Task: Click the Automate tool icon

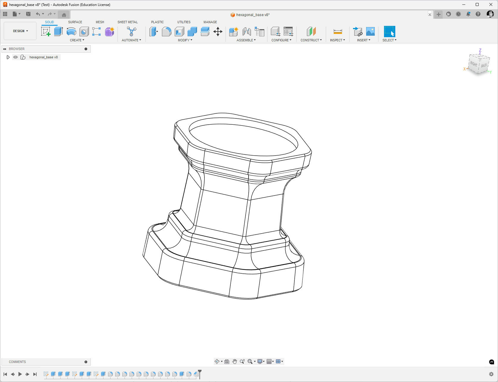Action: click(131, 31)
